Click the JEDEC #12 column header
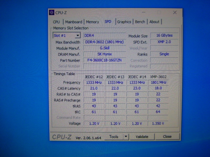Screen dimensions: 210x157 (x=94, y=77)
